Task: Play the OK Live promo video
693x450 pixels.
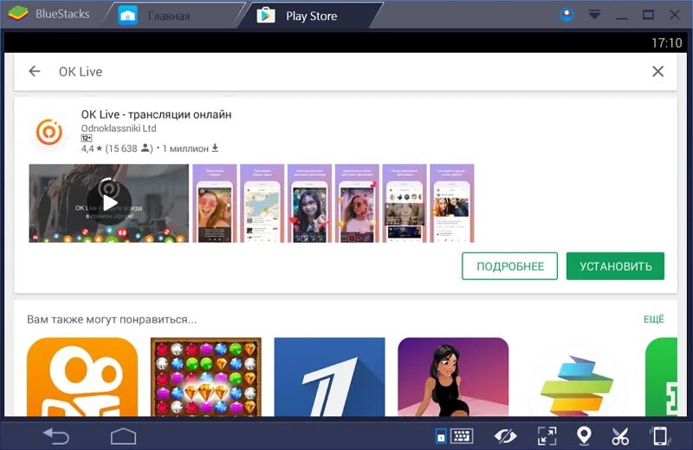Action: (x=109, y=203)
